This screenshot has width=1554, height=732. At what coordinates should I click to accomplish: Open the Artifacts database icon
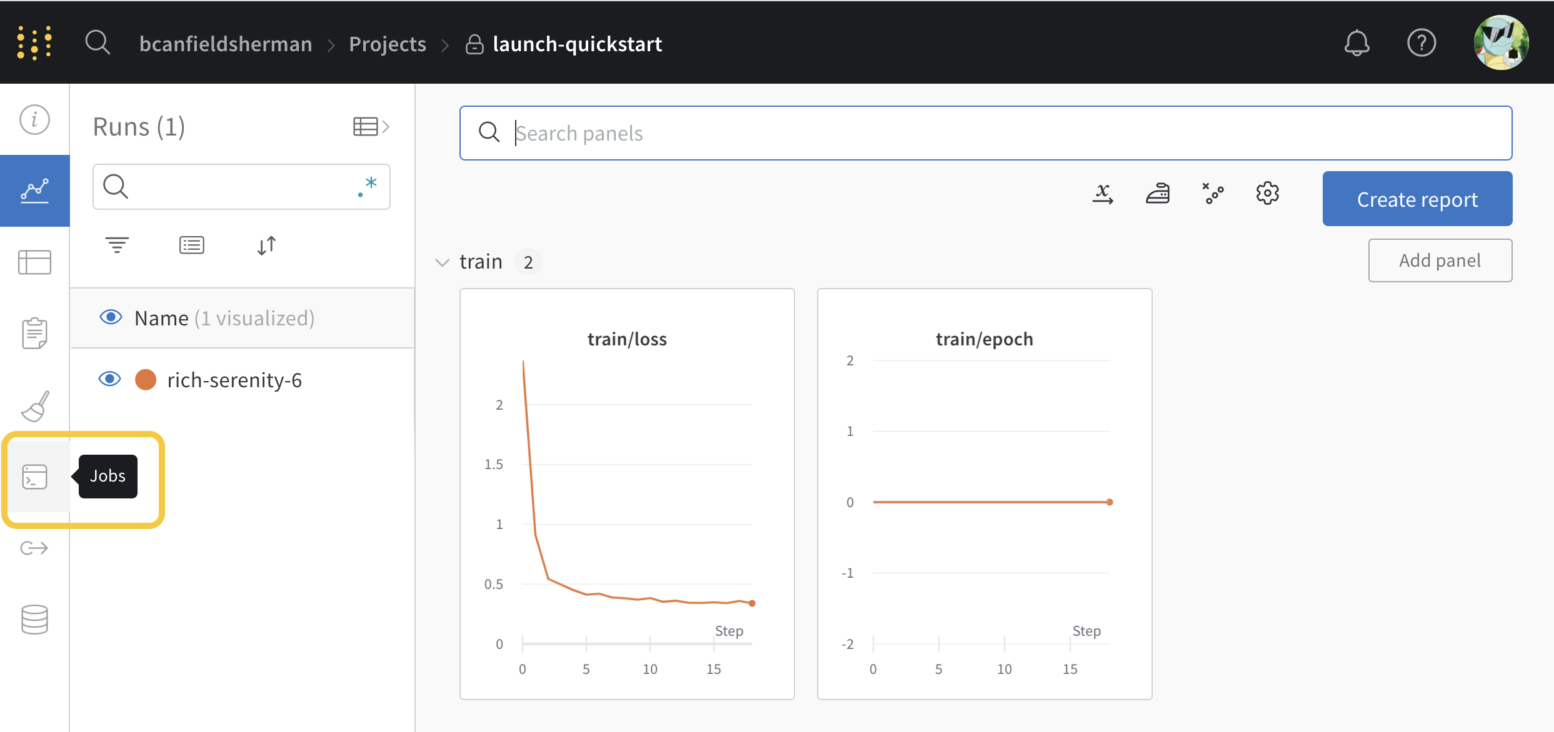34,619
